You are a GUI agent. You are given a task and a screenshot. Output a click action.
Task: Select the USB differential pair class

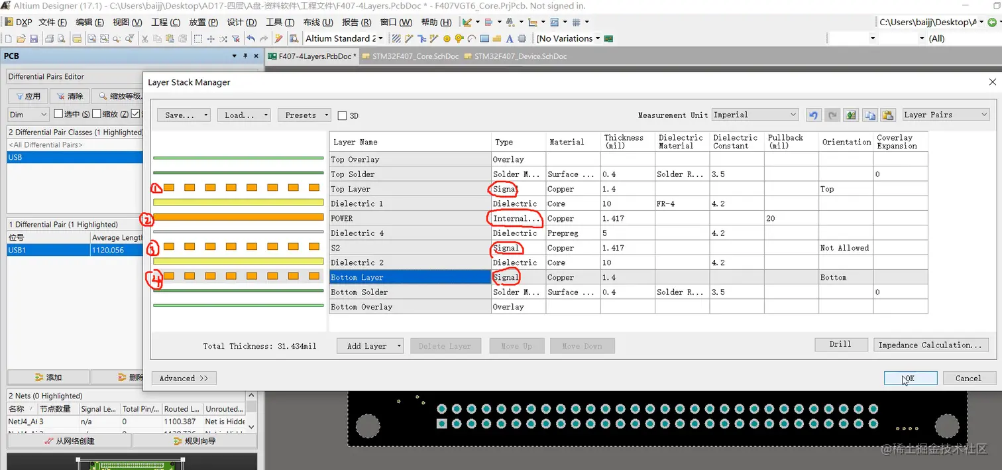click(75, 157)
